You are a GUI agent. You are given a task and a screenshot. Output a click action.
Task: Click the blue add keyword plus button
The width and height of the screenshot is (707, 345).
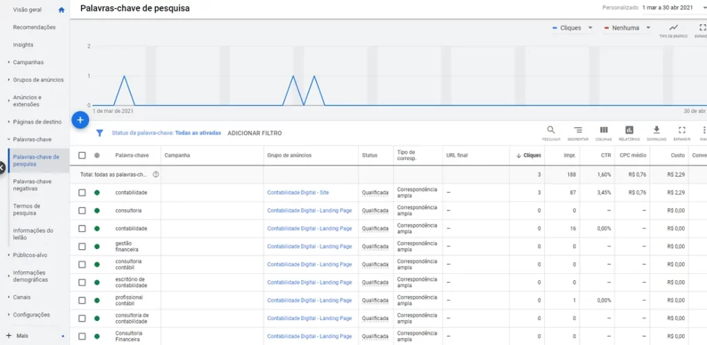pos(79,120)
